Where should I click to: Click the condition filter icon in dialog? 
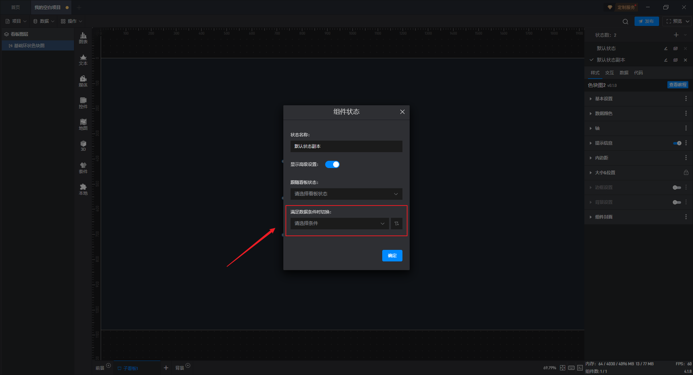(x=397, y=224)
